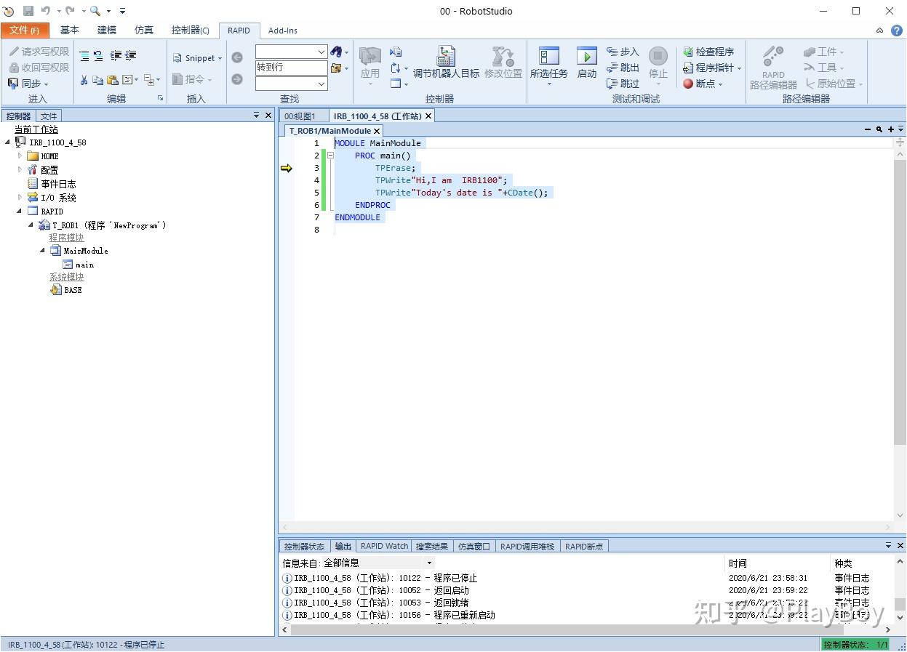Collapse the PROC main code fold
This screenshot has width=907, height=652.
point(330,156)
